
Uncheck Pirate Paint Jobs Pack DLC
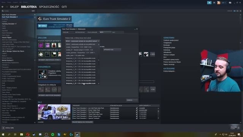coord(137,114)
